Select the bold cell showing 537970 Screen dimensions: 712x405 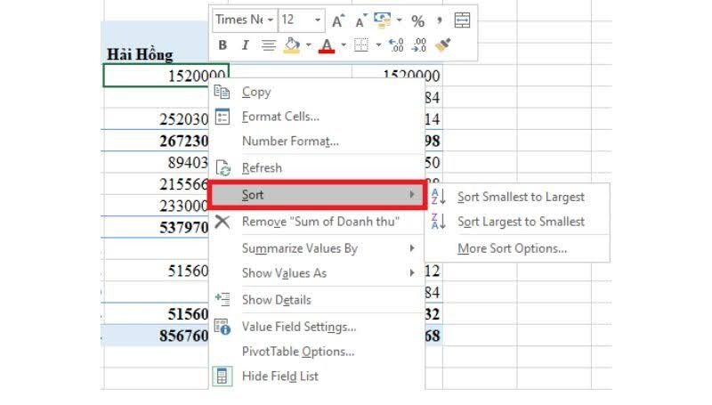click(x=156, y=227)
